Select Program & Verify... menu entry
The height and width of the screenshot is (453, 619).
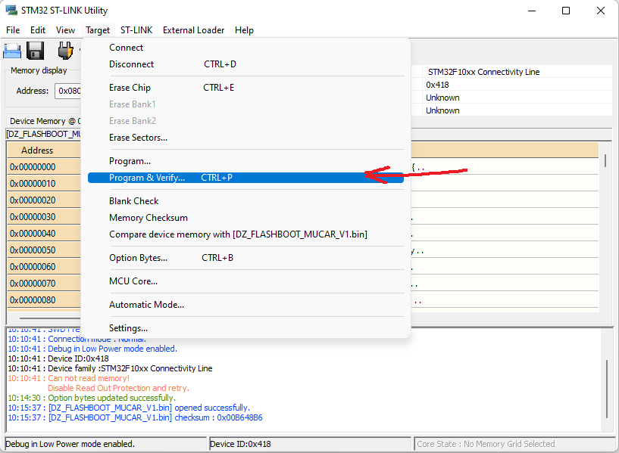245,178
